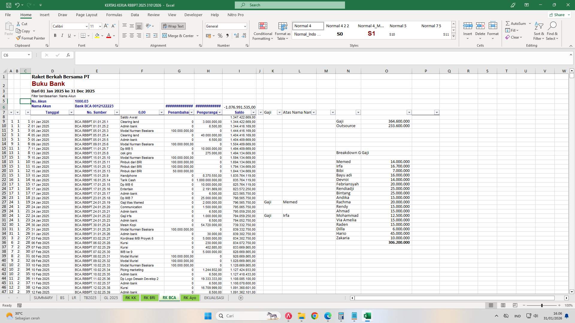The width and height of the screenshot is (575, 323).
Task: Add a new worksheet with plus button
Action: coord(240,298)
